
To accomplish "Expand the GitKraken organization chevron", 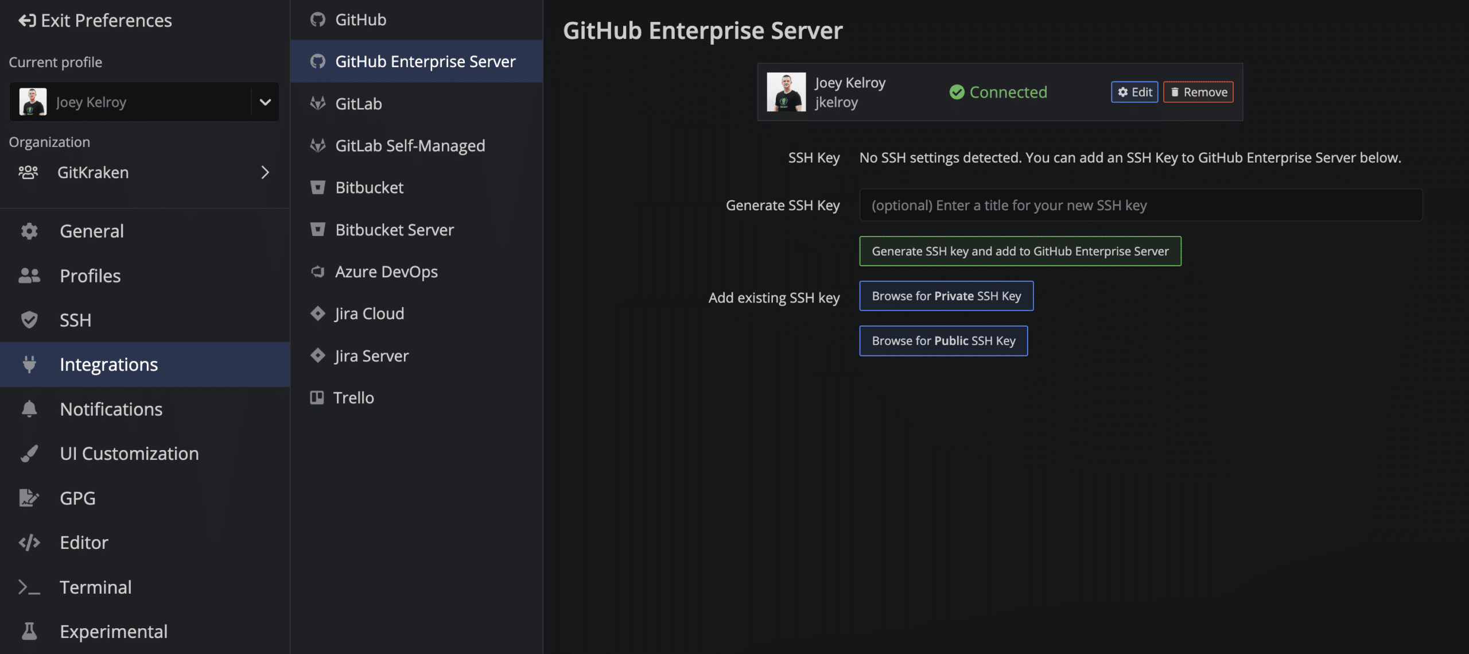I will point(265,172).
